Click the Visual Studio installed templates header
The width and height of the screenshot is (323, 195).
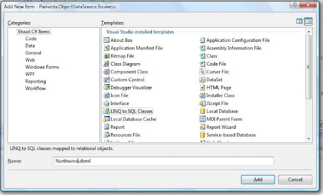tap(140, 32)
